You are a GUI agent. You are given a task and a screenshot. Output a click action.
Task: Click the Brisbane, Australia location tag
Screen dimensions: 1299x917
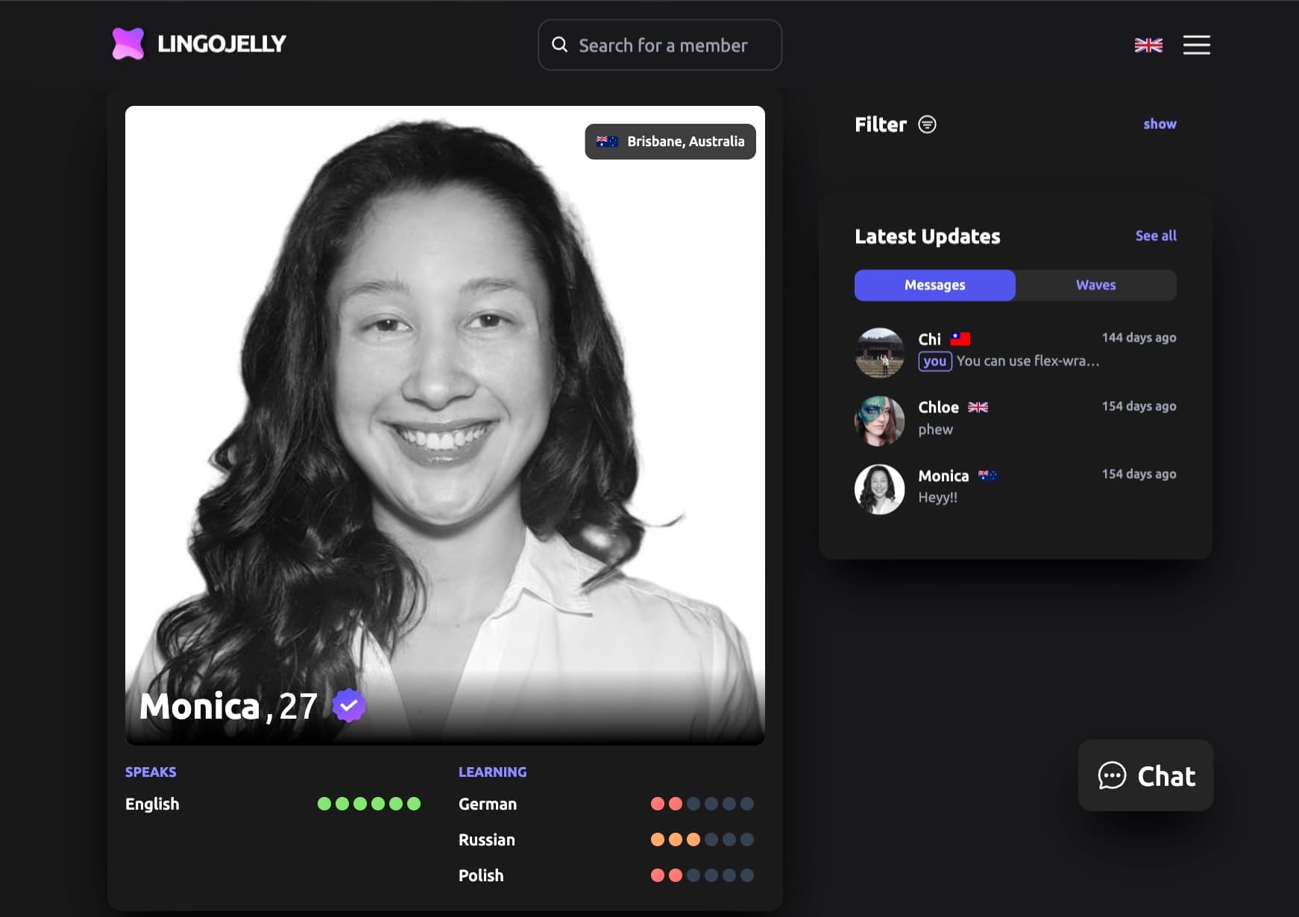tap(670, 141)
